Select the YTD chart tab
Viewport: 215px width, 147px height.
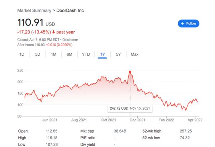86,54
